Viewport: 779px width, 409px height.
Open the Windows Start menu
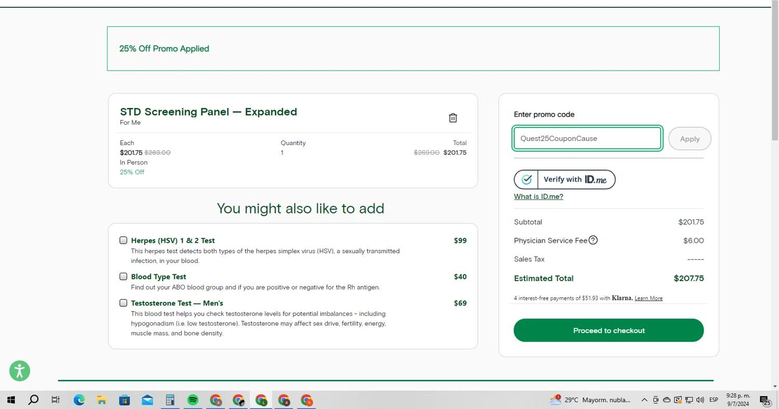point(11,400)
